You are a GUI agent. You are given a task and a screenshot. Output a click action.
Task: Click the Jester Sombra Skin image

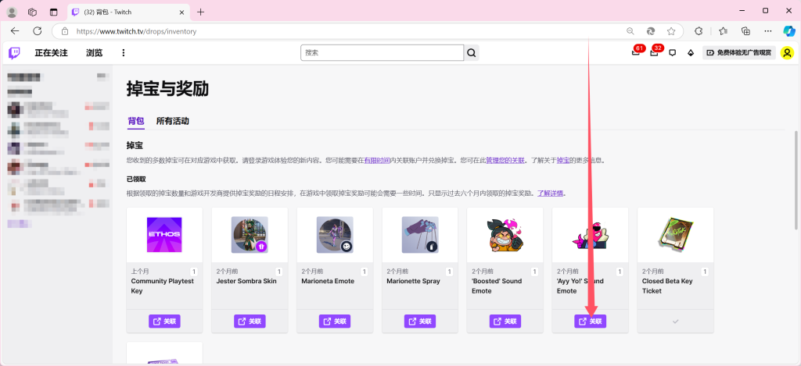click(250, 235)
